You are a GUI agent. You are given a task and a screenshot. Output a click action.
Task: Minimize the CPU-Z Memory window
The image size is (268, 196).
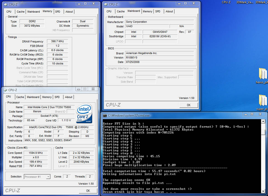click(79, 4)
